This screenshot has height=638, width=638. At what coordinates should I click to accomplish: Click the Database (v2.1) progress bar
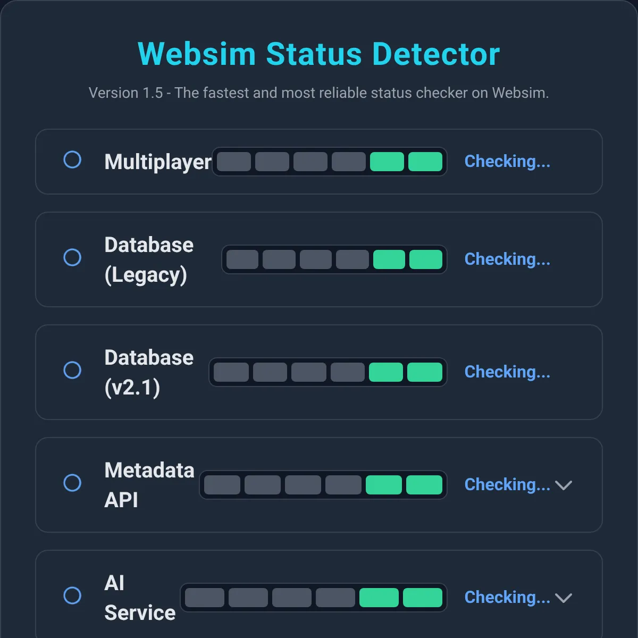[x=328, y=372]
